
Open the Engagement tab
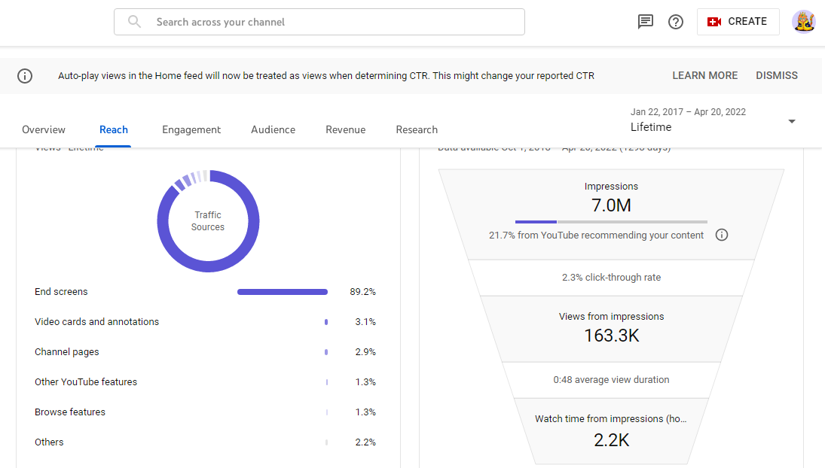click(191, 129)
